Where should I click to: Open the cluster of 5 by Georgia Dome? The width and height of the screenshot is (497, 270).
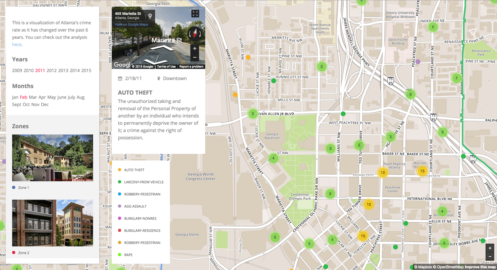[x=275, y=237]
